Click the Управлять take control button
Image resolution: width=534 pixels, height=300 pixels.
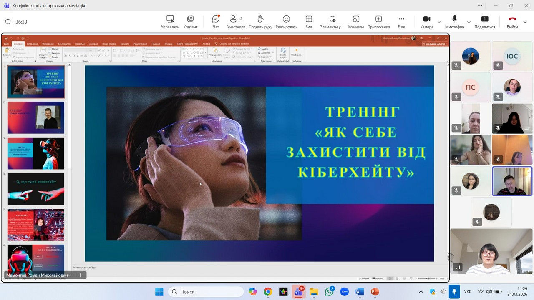(170, 22)
